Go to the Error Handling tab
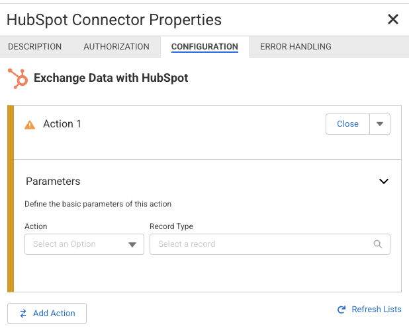Image resolution: width=409 pixels, height=330 pixels. tap(296, 47)
